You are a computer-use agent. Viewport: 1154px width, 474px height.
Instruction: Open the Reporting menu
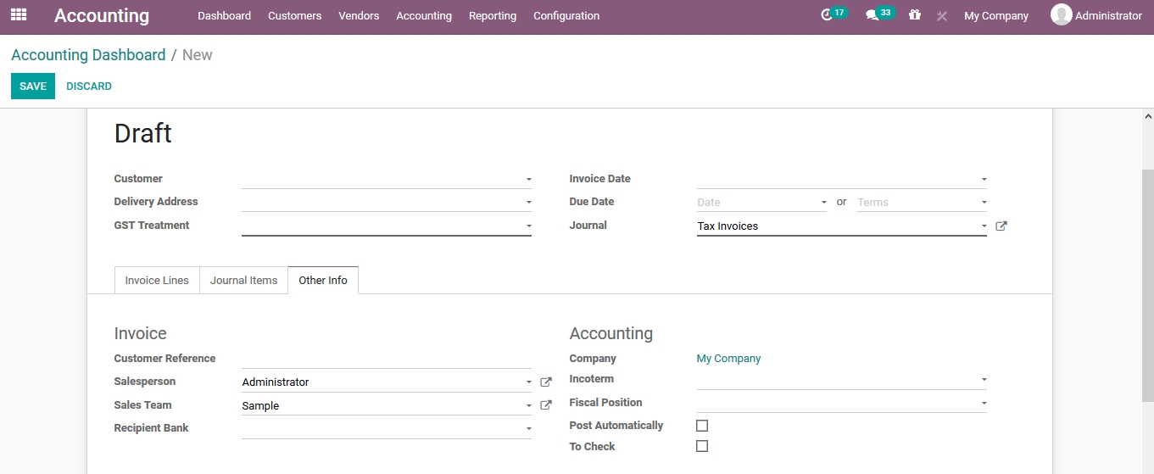[x=492, y=16]
